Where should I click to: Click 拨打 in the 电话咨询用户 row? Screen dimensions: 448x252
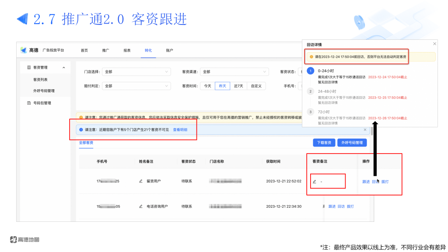click(350, 206)
